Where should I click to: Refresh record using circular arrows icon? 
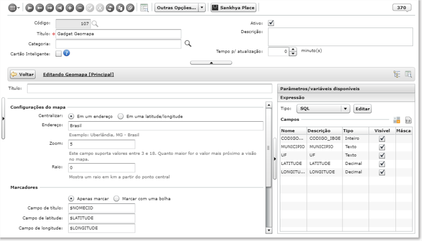pos(110,8)
